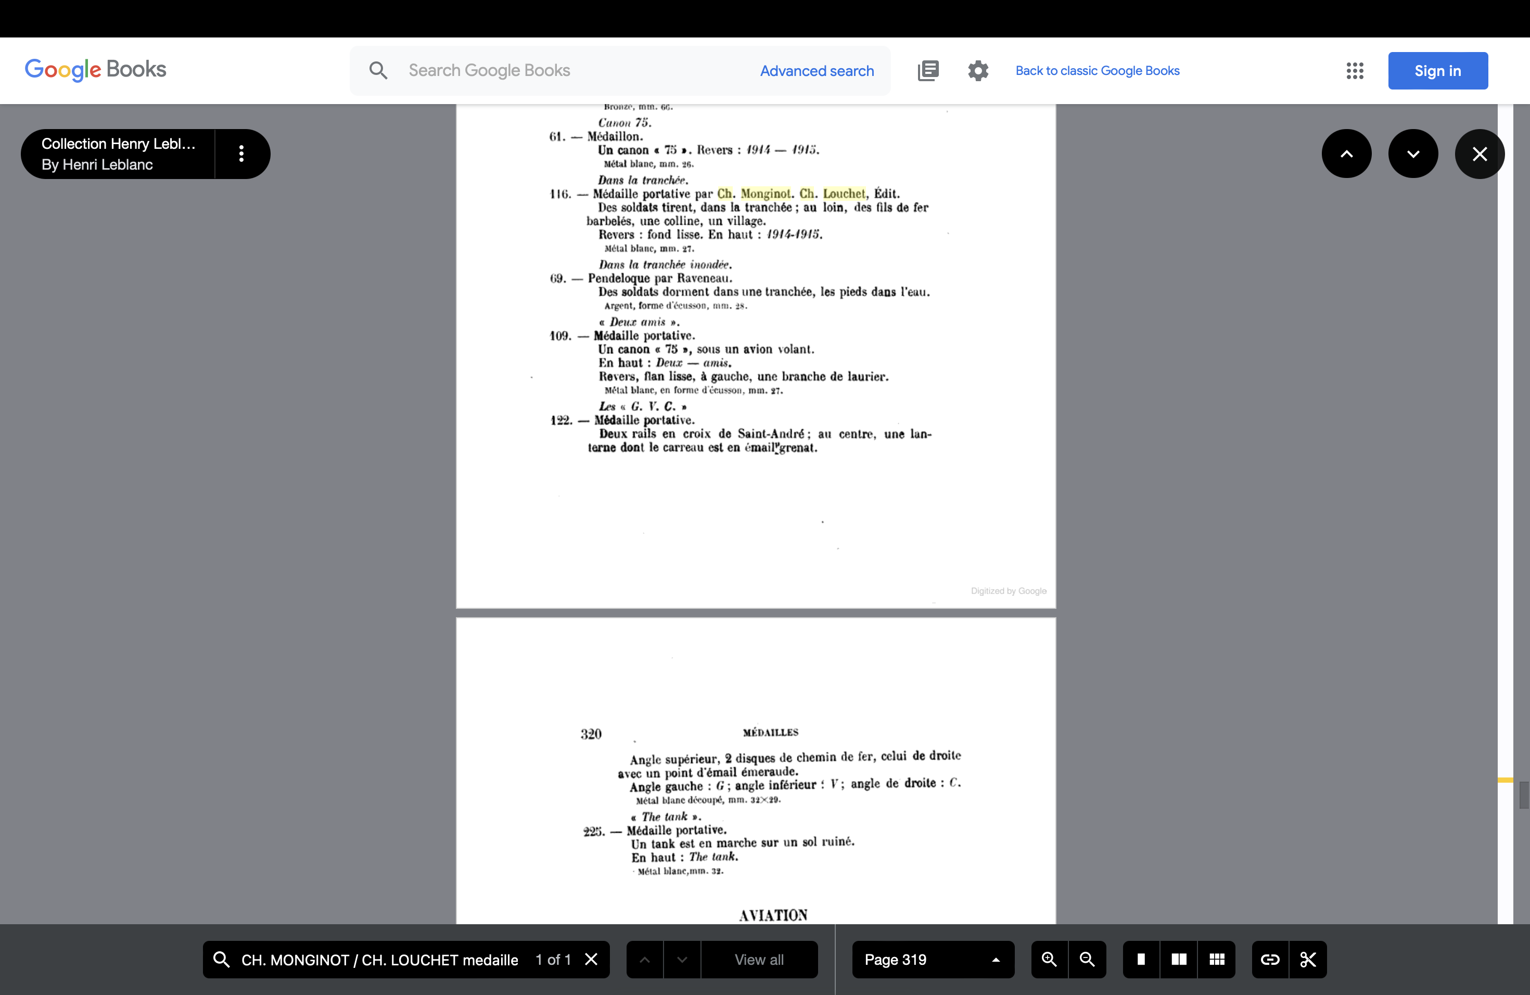This screenshot has height=995, width=1530.
Task: Switch to two-page view
Action: coord(1178,960)
